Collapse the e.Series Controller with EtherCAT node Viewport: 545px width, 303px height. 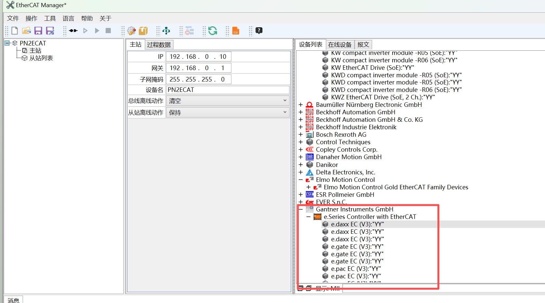[308, 217]
